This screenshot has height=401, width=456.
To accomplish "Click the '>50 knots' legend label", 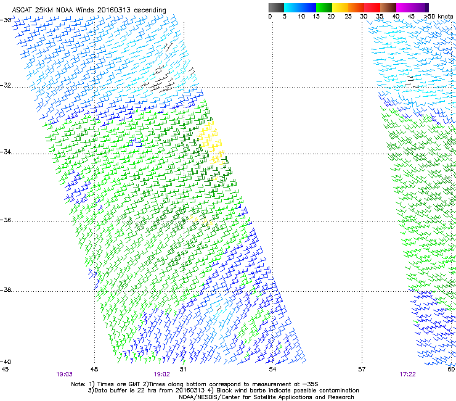I will pyautogui.click(x=439, y=17).
